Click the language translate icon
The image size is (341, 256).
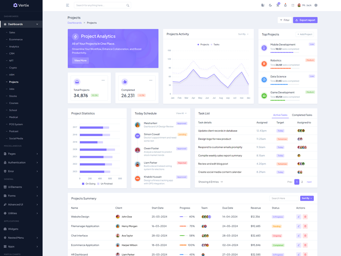[x=263, y=6]
